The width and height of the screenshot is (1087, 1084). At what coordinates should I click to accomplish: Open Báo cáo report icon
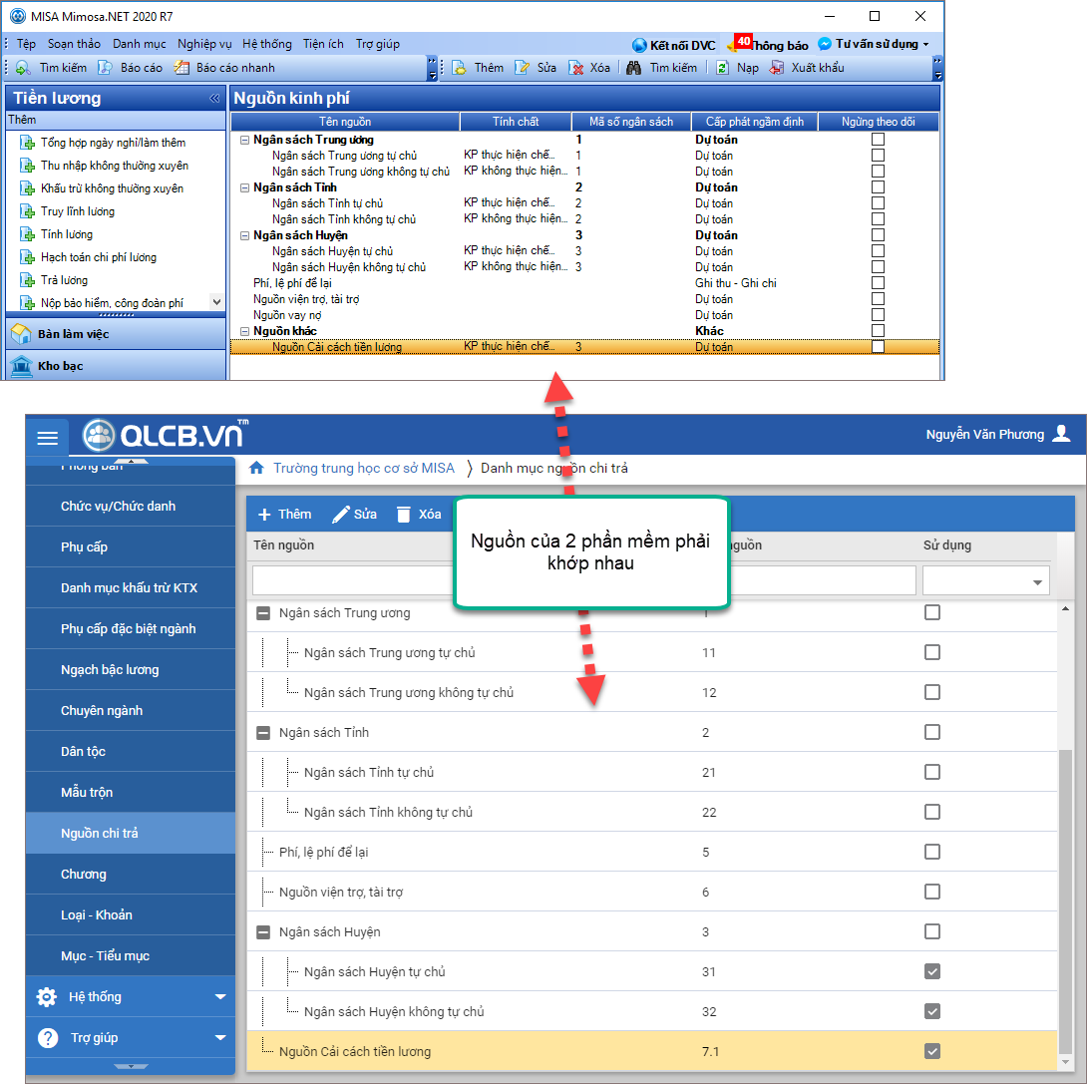[105, 67]
